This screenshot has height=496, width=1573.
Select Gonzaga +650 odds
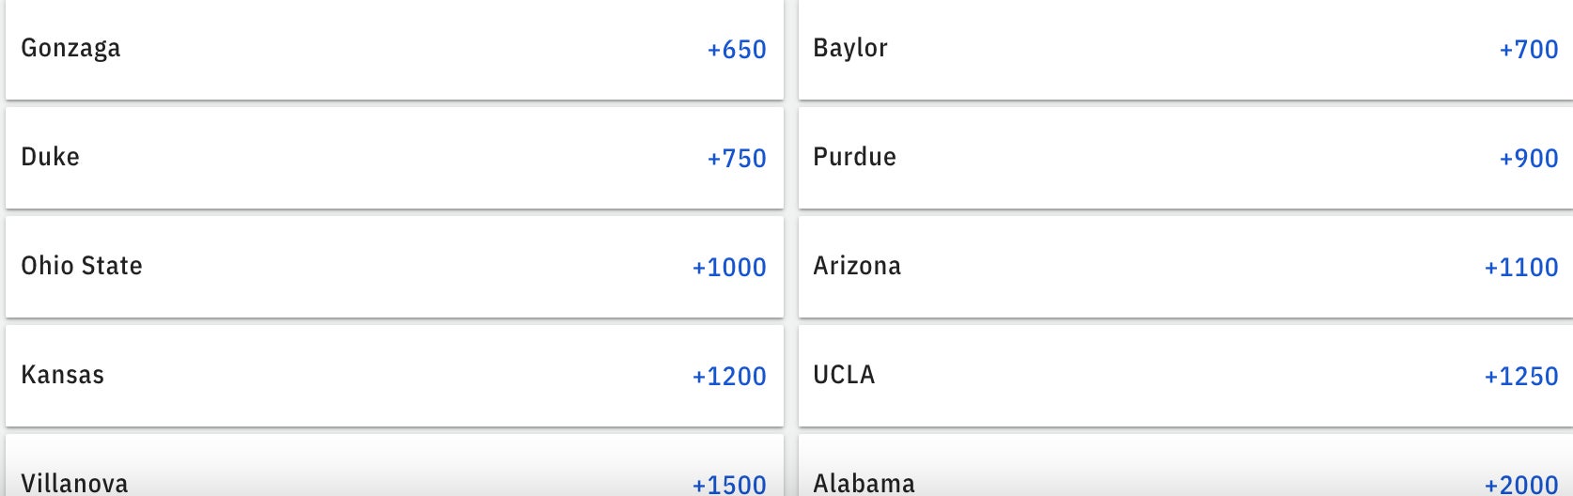[x=737, y=50]
